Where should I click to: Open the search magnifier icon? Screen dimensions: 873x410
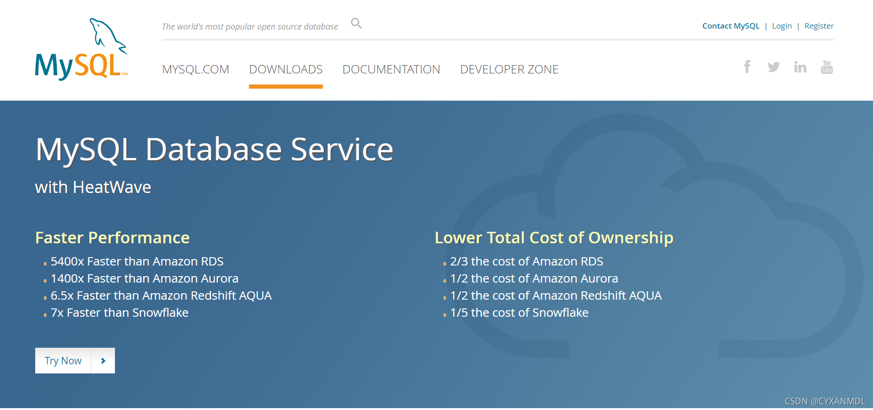pyautogui.click(x=356, y=23)
